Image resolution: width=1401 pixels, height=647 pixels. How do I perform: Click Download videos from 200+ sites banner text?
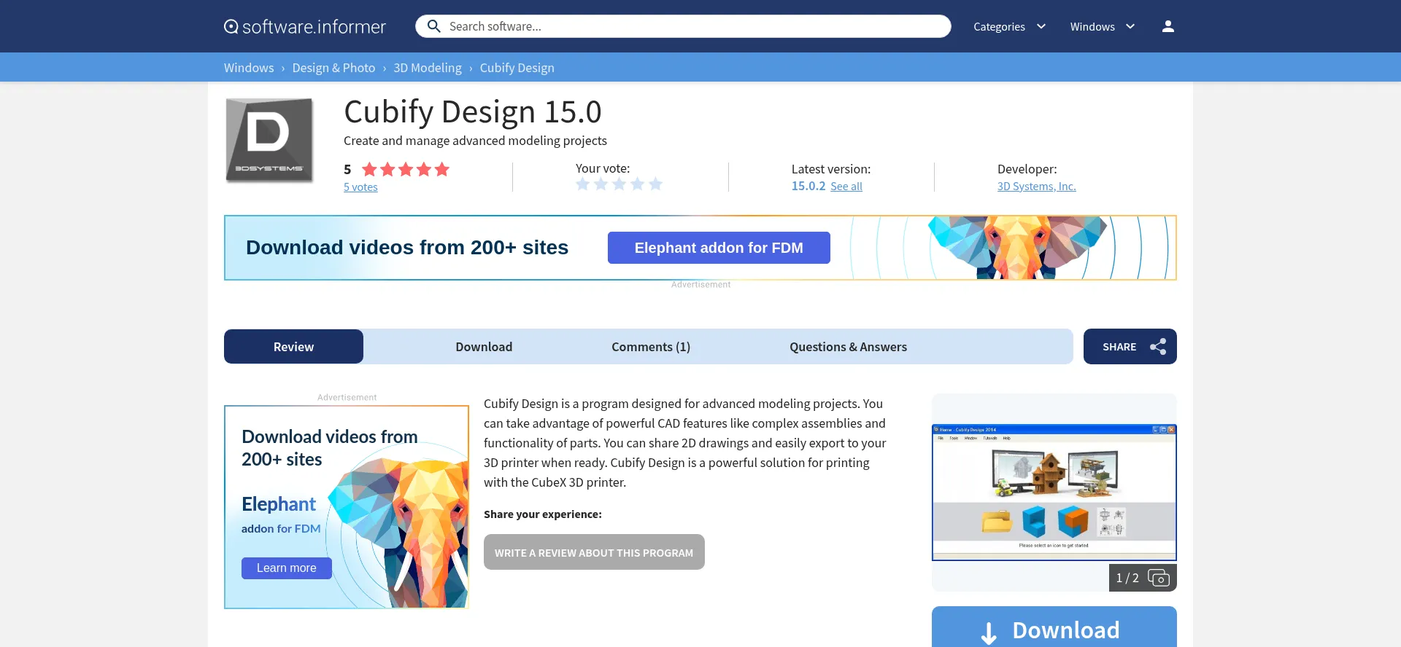tap(407, 248)
